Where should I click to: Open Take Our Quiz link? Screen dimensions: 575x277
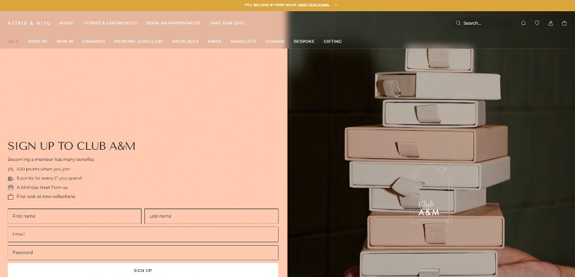227,23
